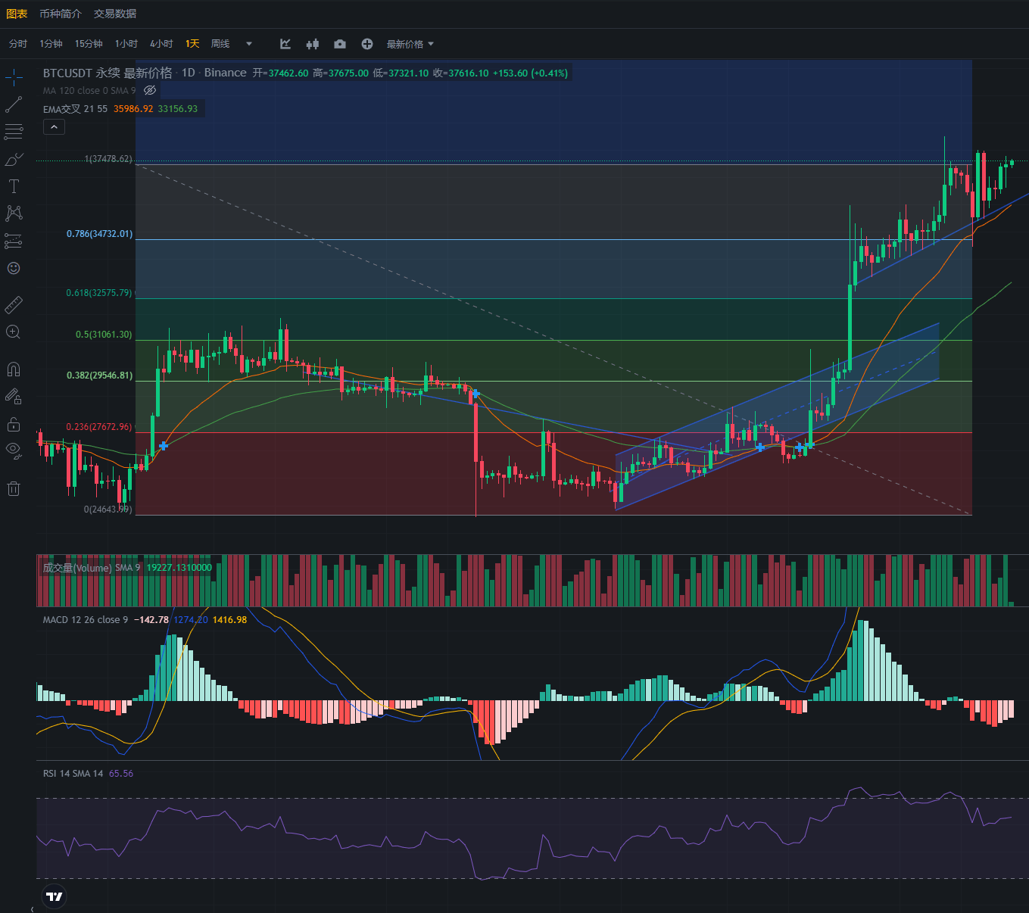Open the Fibonacci retracement tools
This screenshot has height=913, width=1029.
pyautogui.click(x=14, y=132)
